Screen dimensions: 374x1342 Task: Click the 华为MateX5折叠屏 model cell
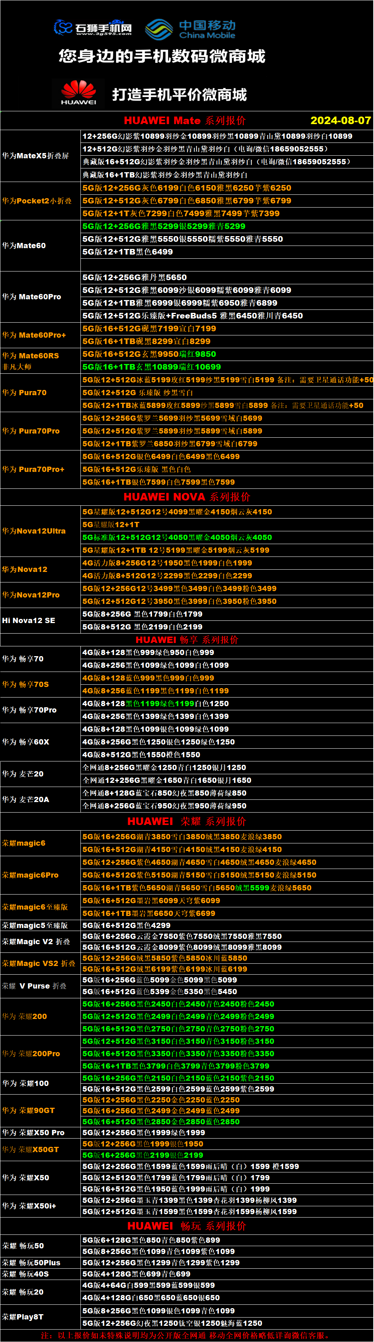tap(41, 156)
